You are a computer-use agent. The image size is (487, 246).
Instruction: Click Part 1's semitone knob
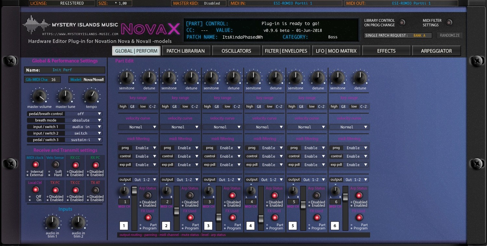point(126,77)
